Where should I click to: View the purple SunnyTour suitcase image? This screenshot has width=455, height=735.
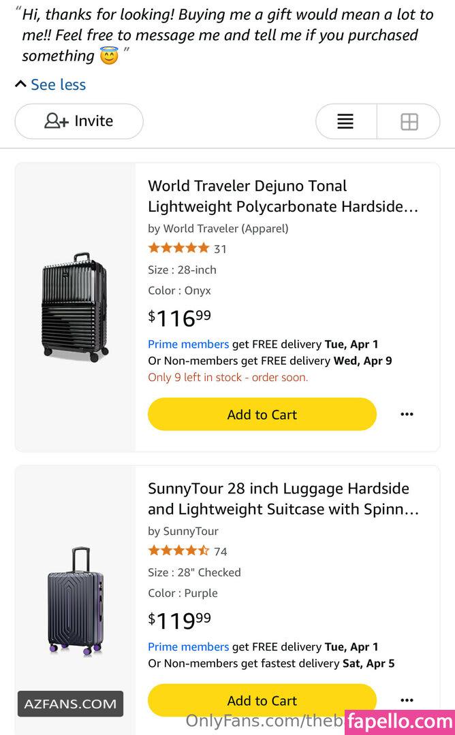[75, 602]
